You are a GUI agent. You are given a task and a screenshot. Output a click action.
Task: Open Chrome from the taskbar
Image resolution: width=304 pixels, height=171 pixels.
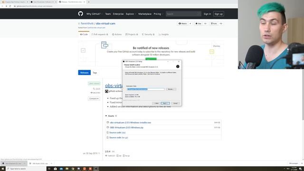click(73, 169)
